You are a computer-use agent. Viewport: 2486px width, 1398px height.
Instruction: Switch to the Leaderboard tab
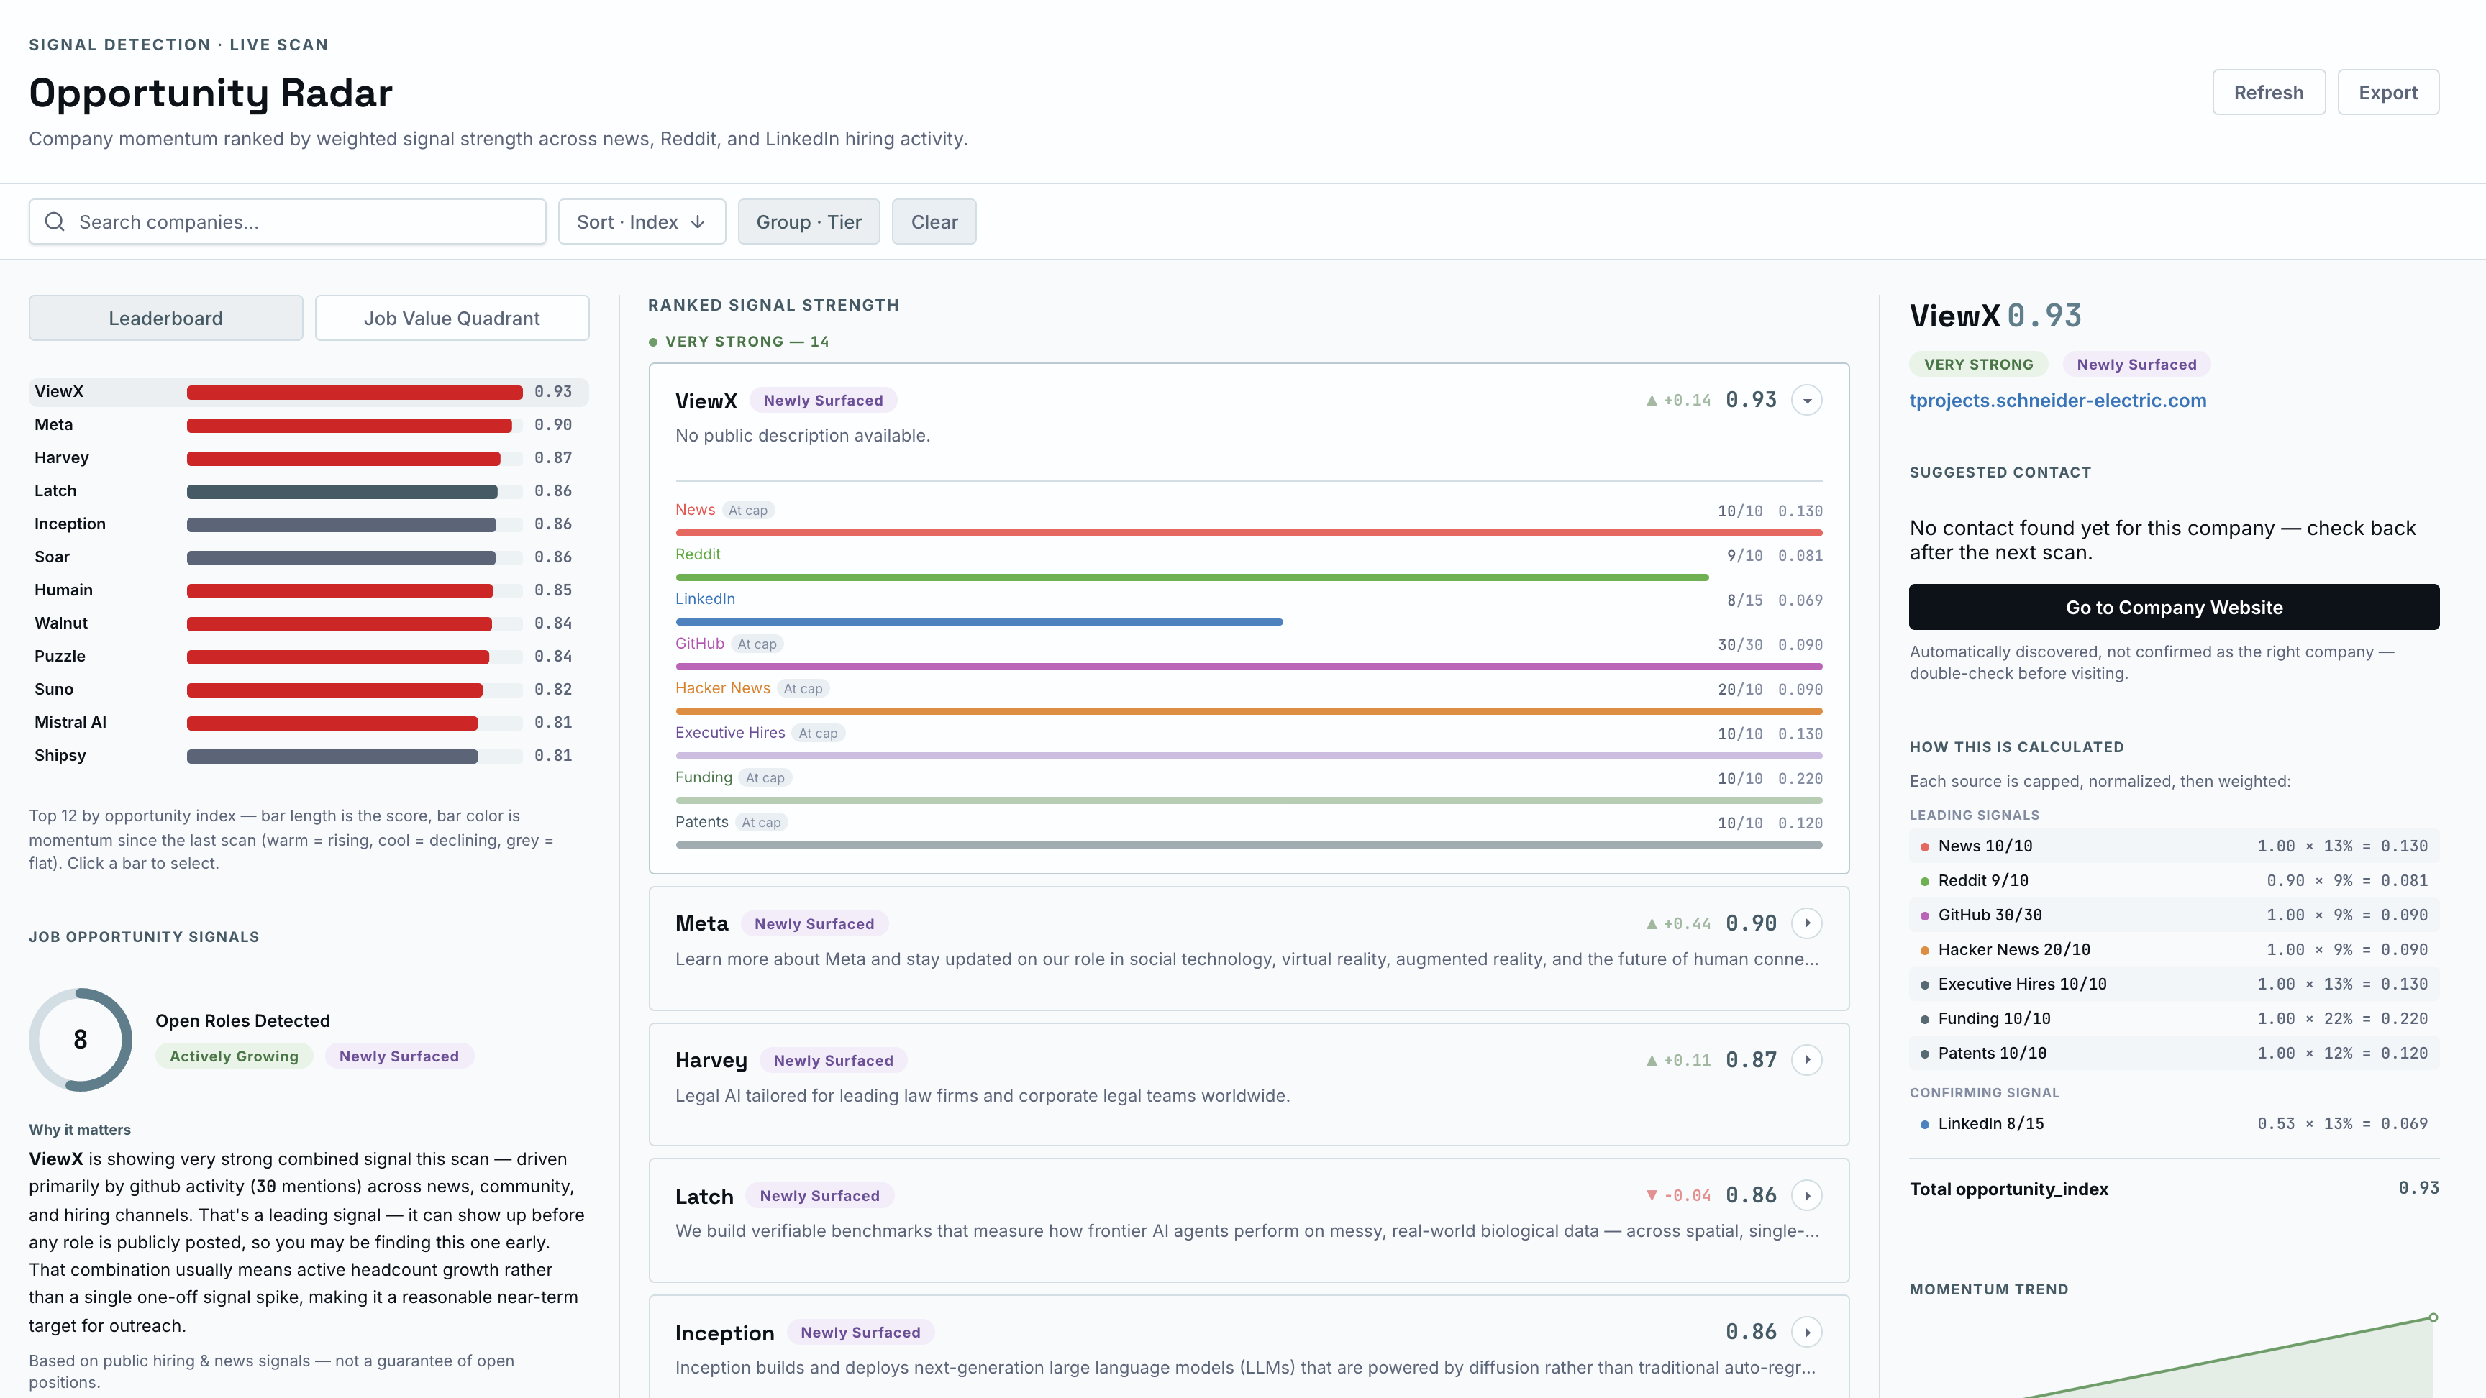pos(166,319)
